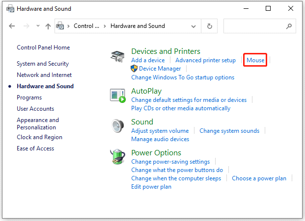Select the 'Control ...' breadcrumb segment

(x=86, y=26)
